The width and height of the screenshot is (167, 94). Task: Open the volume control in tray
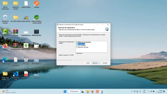tap(151, 91)
